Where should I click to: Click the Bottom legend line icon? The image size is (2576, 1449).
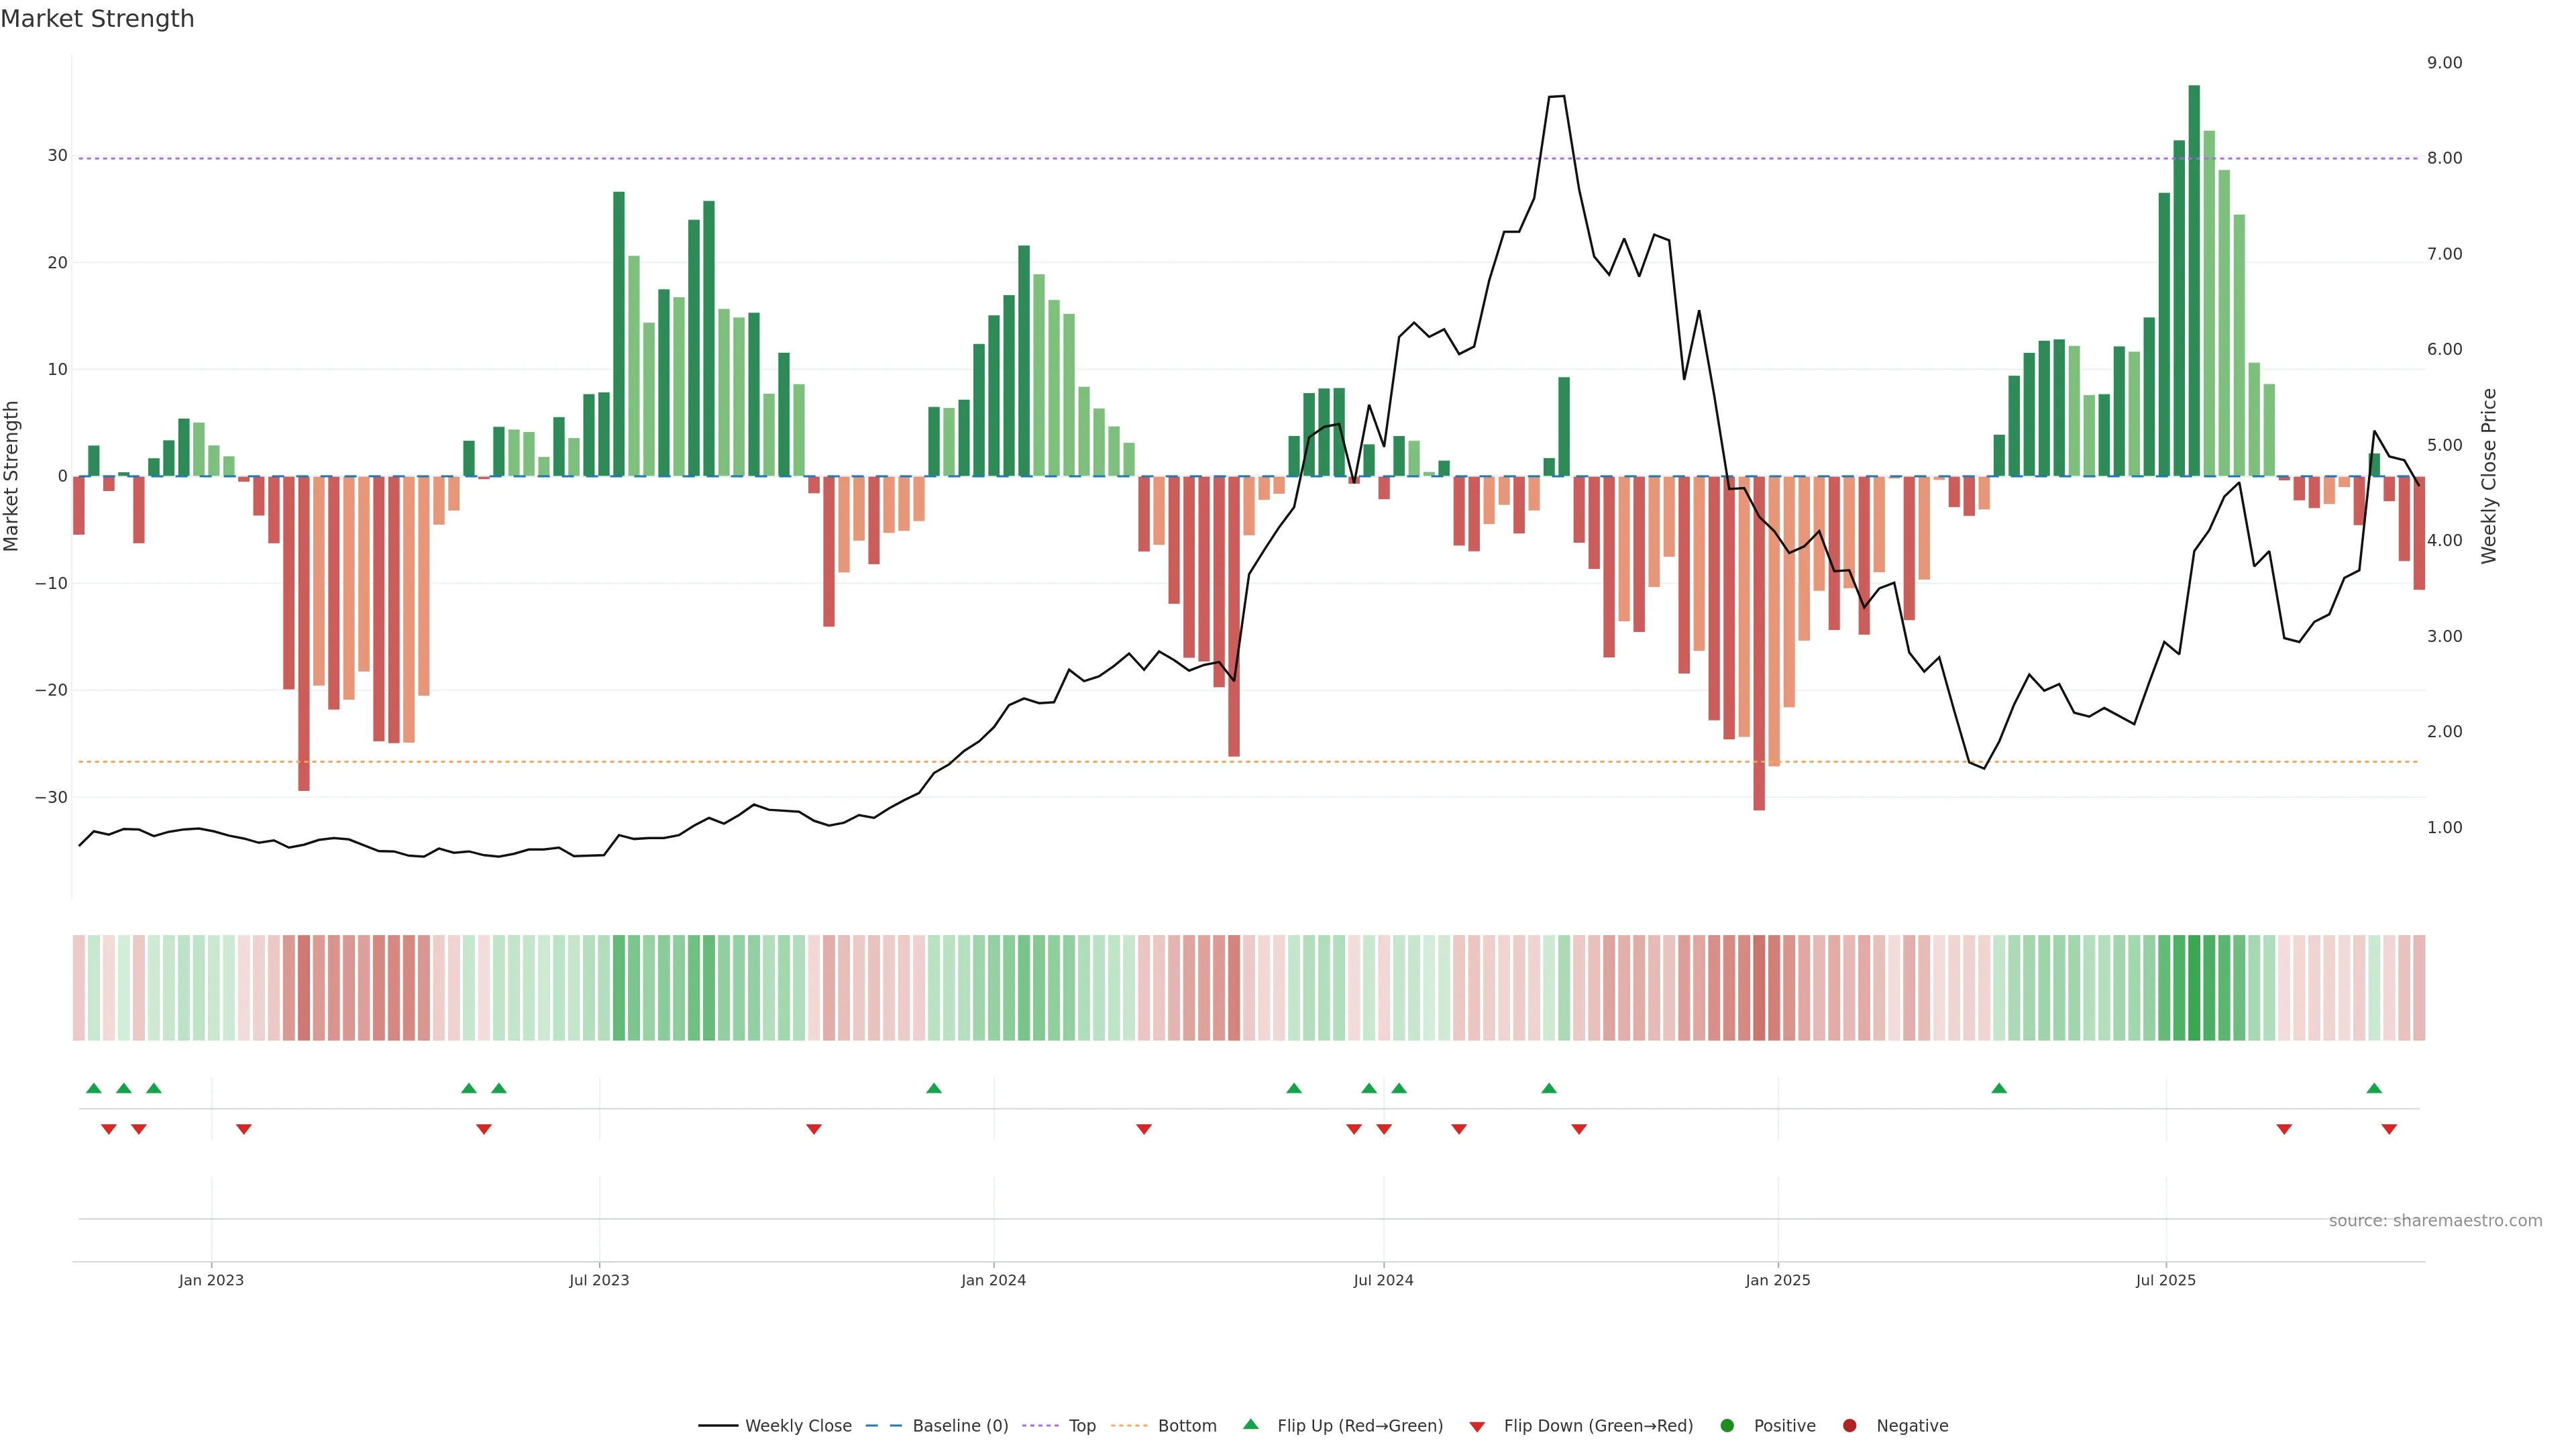point(1129,1426)
